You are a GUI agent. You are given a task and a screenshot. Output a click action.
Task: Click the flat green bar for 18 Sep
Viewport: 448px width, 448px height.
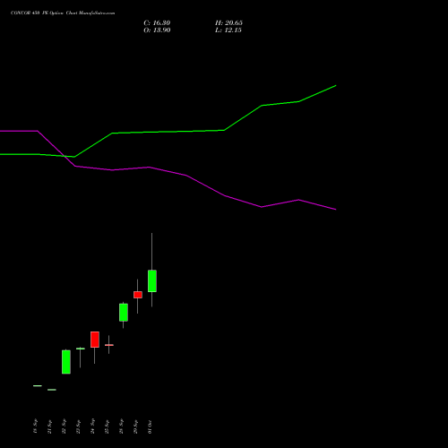click(x=38, y=386)
